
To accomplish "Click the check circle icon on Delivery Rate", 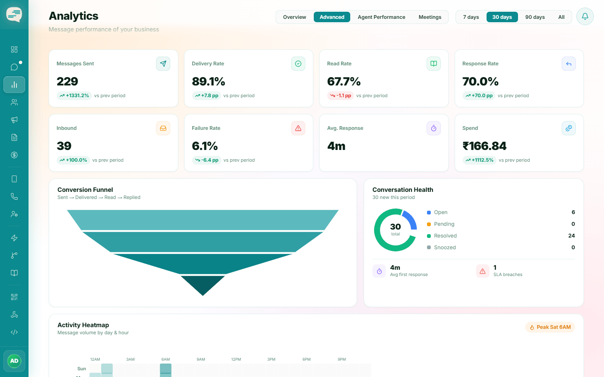I will [x=298, y=64].
